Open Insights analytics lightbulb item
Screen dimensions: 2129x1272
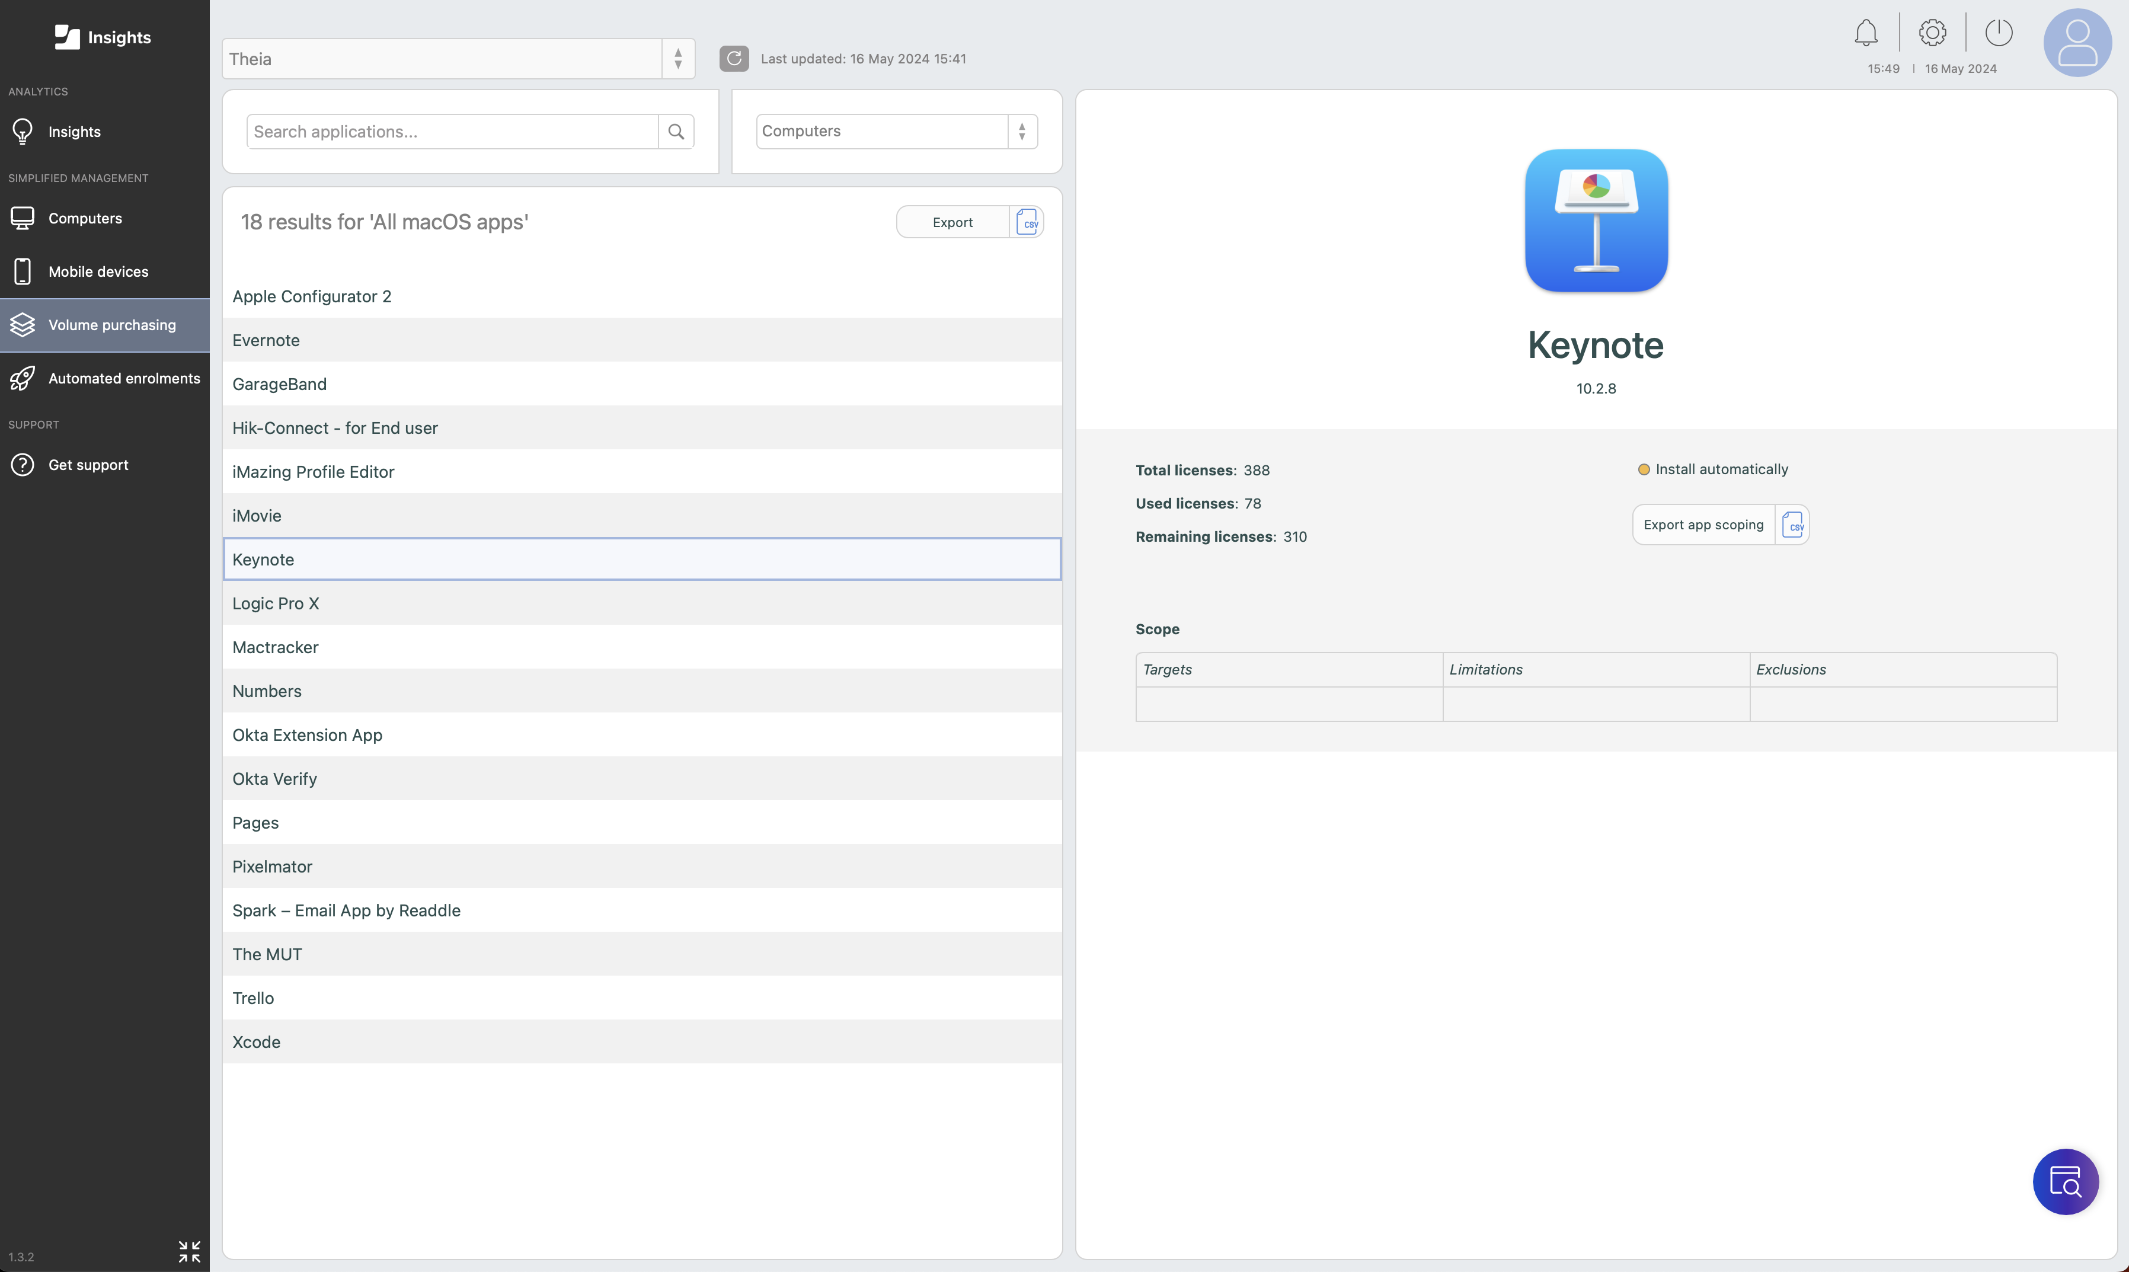(x=104, y=131)
